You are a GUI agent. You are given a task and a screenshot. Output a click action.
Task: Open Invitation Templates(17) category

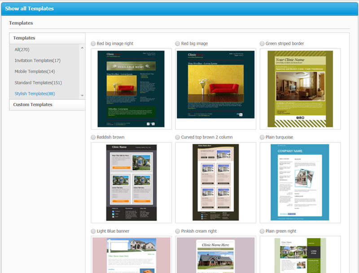[38, 61]
